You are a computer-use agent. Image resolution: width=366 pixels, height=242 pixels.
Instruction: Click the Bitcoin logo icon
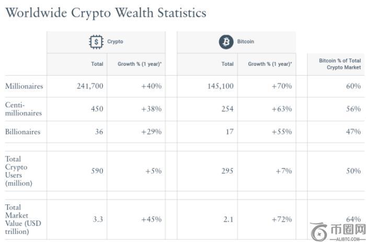point(226,41)
